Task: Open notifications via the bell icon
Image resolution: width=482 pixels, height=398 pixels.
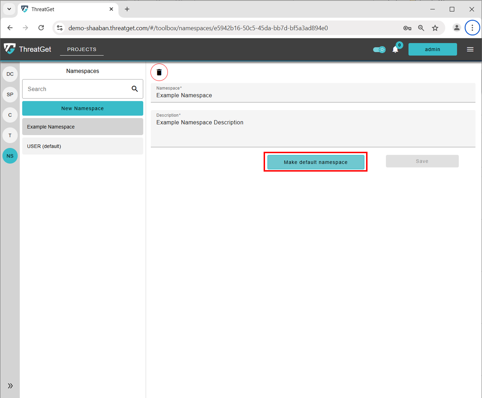Action: [395, 50]
